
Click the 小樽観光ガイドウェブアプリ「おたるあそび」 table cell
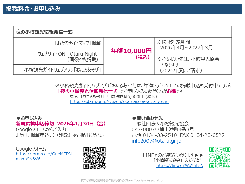[63, 70]
